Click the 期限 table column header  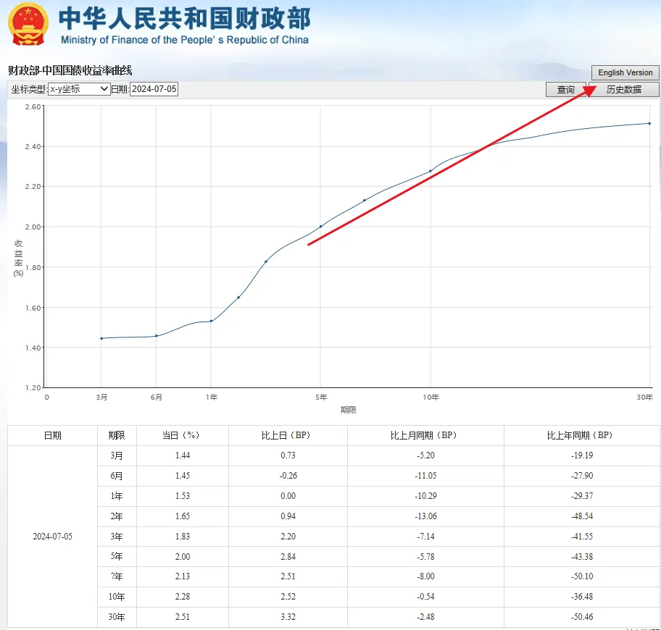[x=117, y=435]
